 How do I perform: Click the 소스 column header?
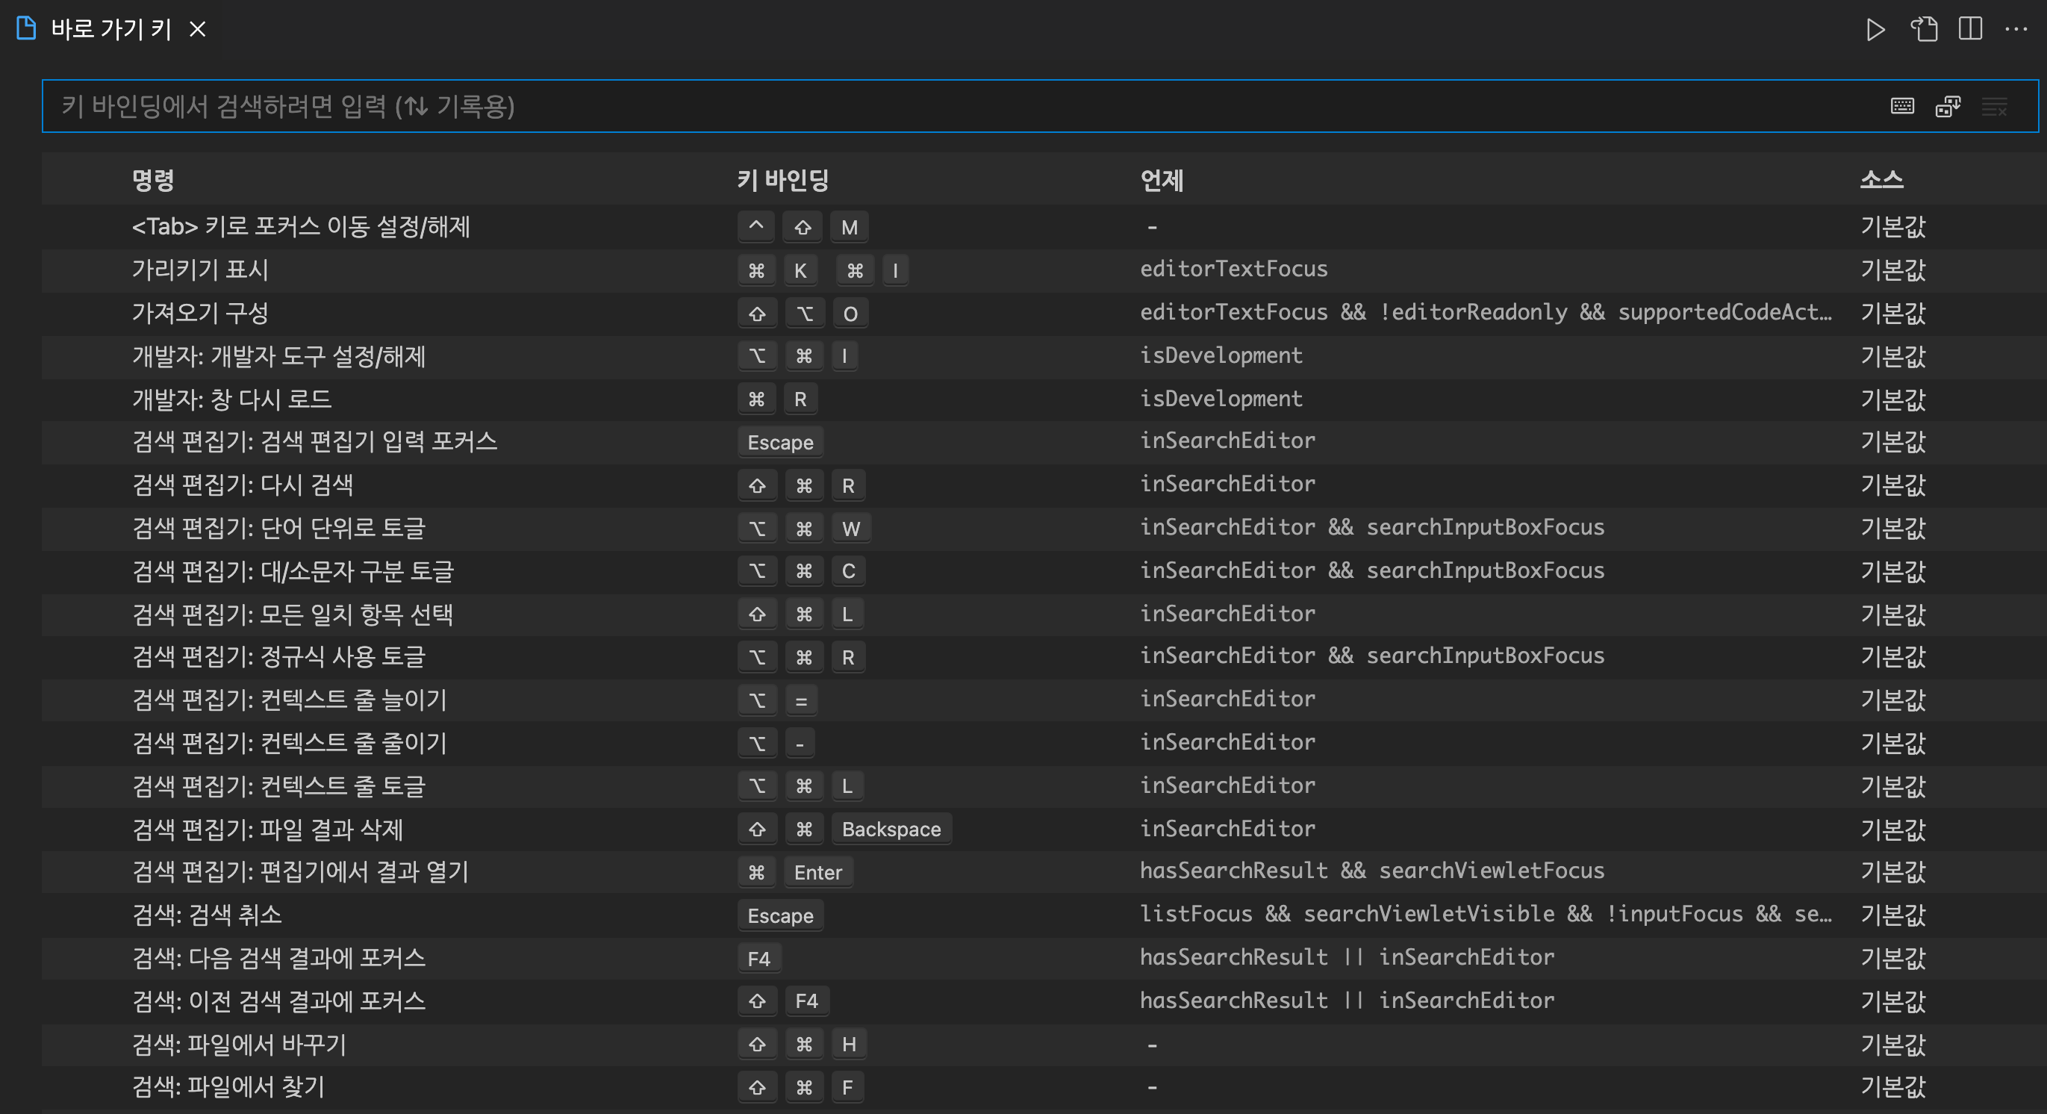[x=1881, y=181]
